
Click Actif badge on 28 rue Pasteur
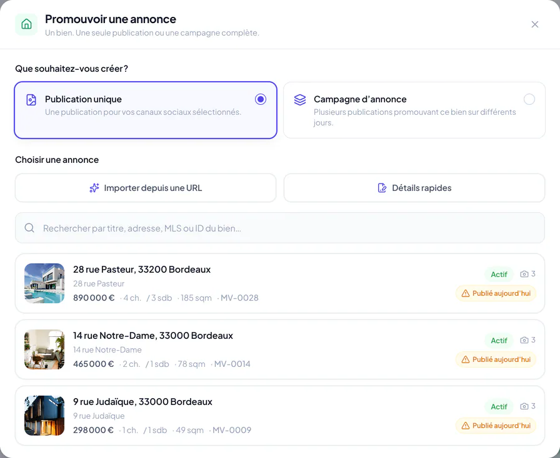499,275
